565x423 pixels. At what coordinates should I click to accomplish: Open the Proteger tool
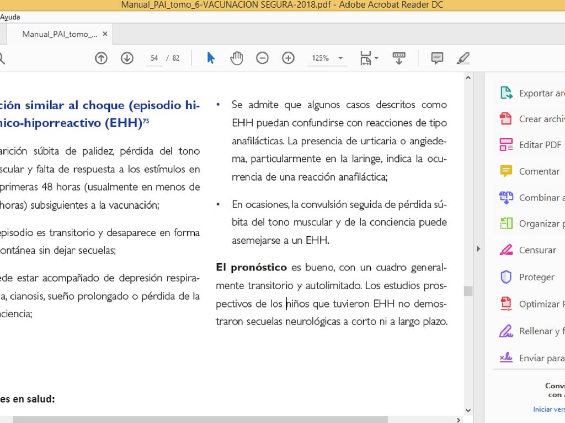pos(537,278)
